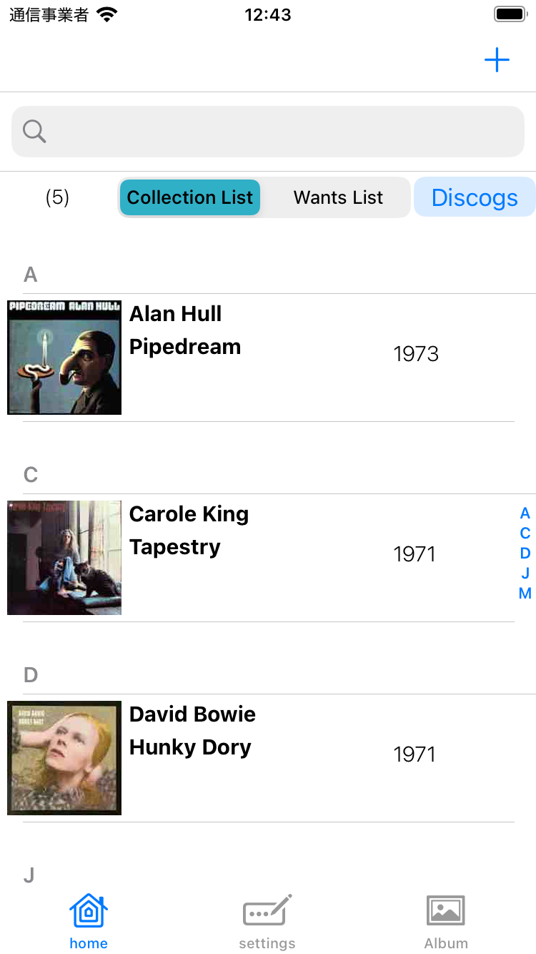The width and height of the screenshot is (536, 954).
Task: Tap the plus icon to add a record
Action: click(x=497, y=60)
